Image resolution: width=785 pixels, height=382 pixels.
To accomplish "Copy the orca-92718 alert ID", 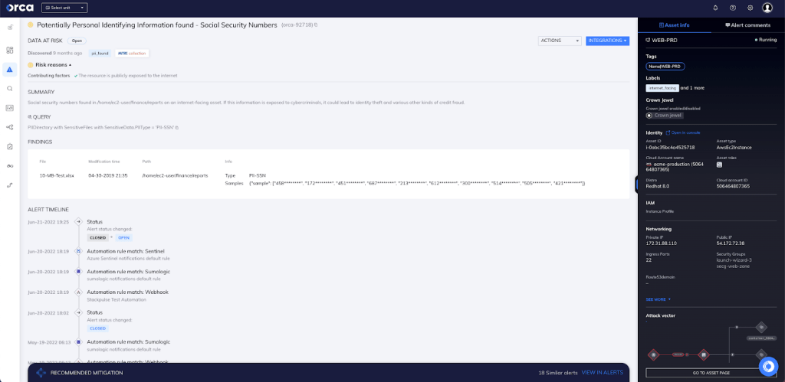I will click(316, 25).
